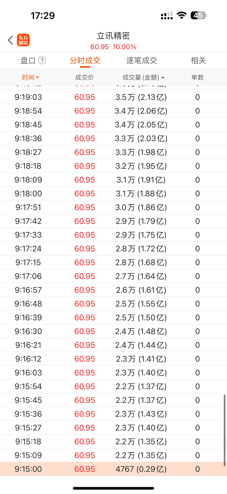Tap the Wi-Fi status icon
227x494 pixels.
pos(181,15)
